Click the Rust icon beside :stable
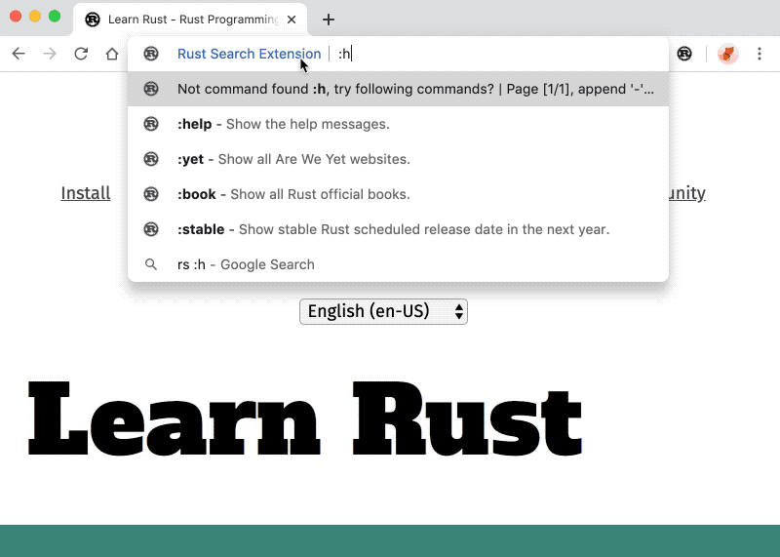 (151, 229)
